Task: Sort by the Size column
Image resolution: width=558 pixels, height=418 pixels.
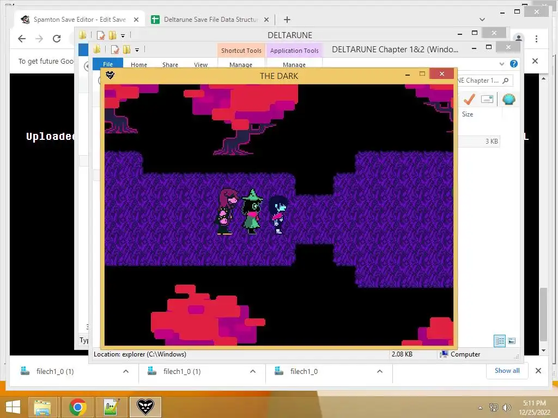Action: [467, 114]
